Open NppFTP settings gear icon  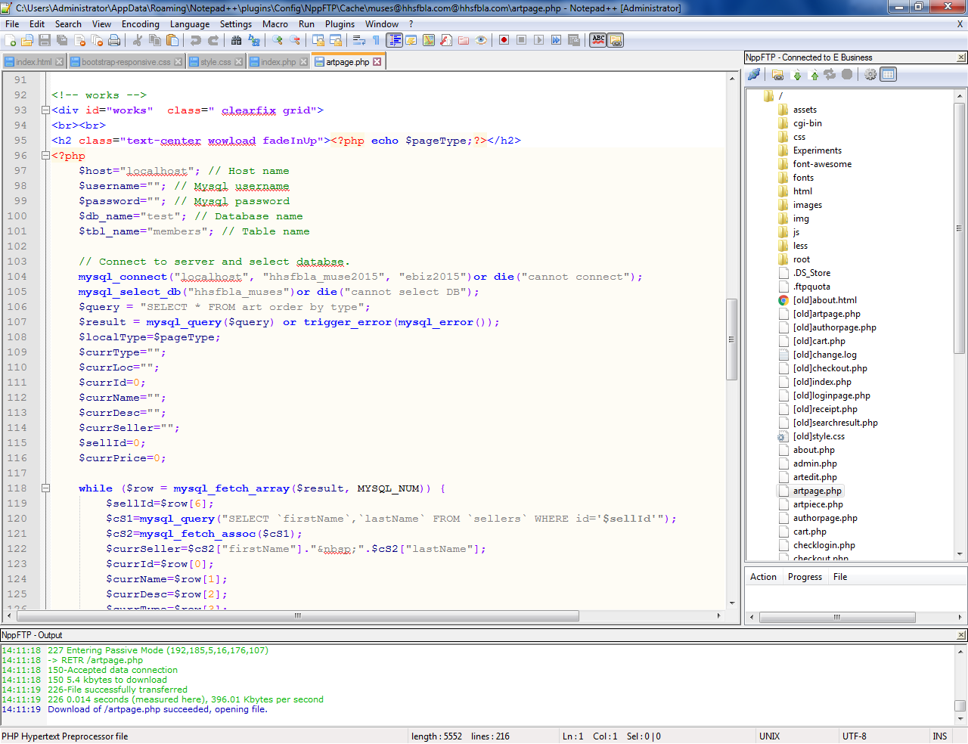pyautogui.click(x=870, y=74)
